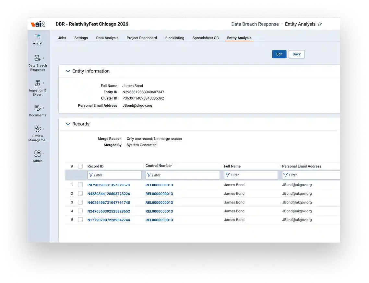This screenshot has width=369, height=283.
Task: Open the aiR Assist icon in sidebar
Action: (x=37, y=37)
